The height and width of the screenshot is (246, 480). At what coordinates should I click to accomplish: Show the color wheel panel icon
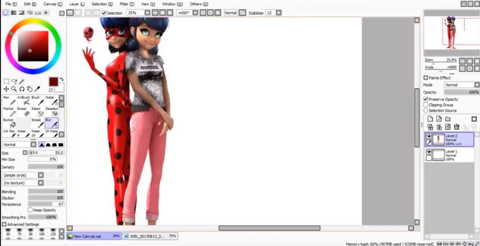(6, 13)
